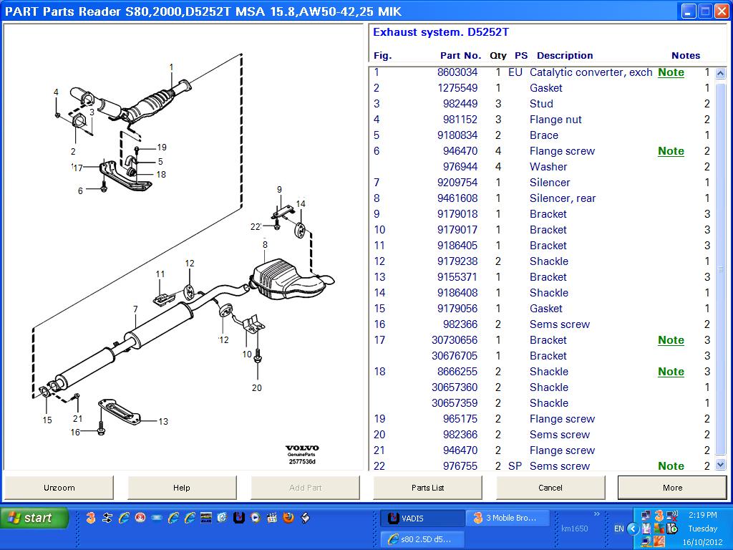This screenshot has height=550, width=733.
Task: Click the red 3 icon in Quick Launch
Action: [89, 516]
